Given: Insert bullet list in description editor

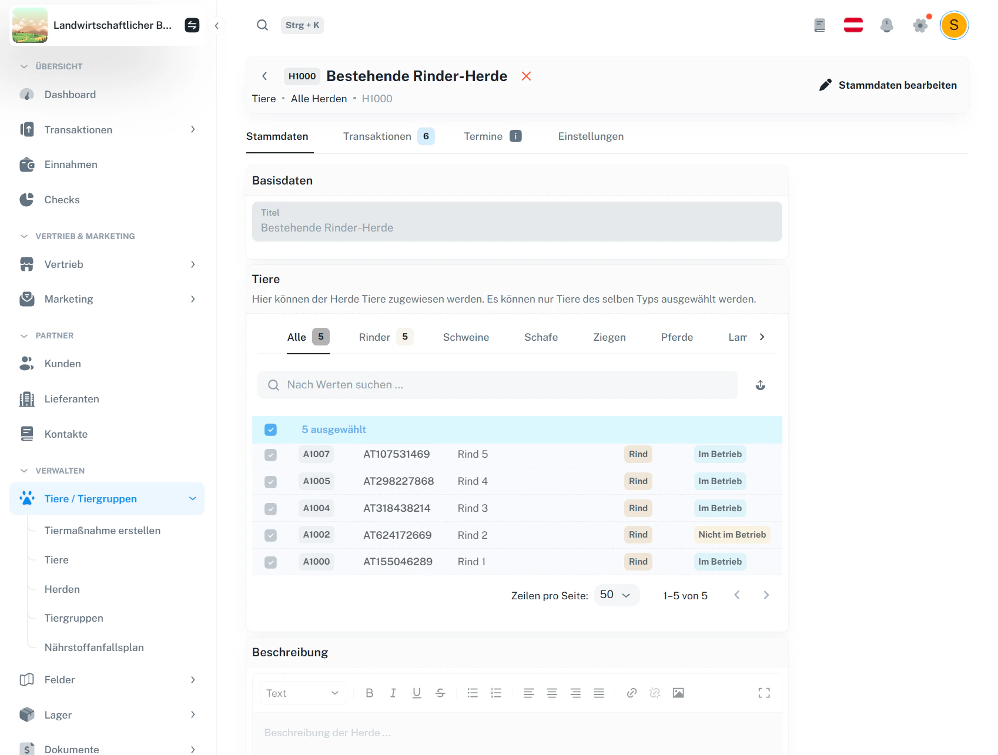Looking at the screenshot, I should point(472,693).
